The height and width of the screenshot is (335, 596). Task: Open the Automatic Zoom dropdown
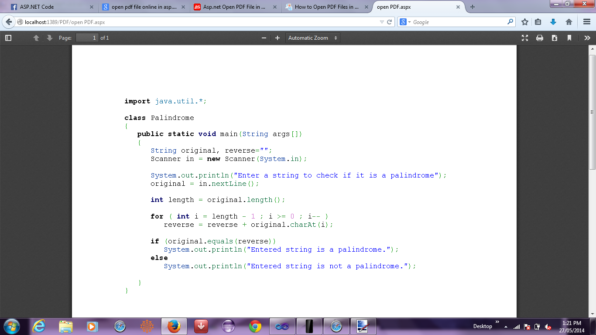(x=312, y=38)
